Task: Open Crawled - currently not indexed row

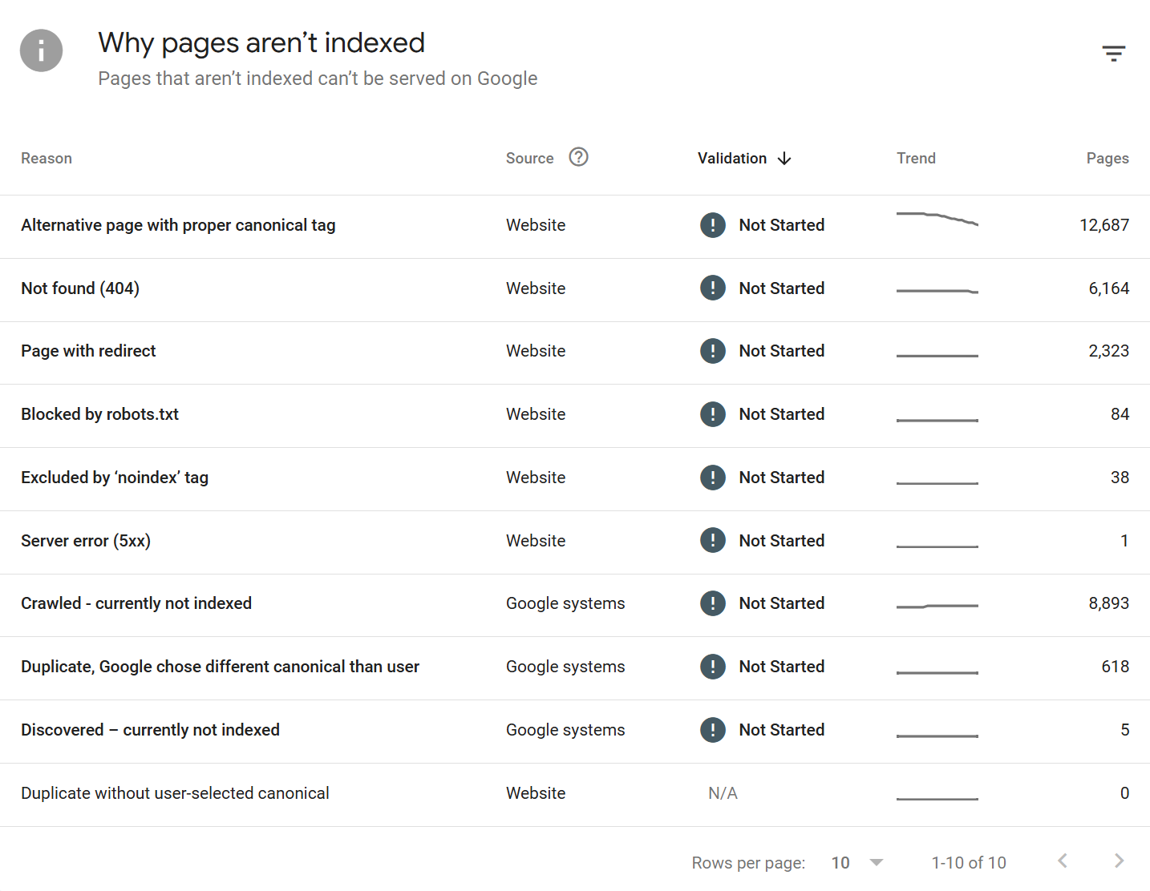Action: point(136,603)
